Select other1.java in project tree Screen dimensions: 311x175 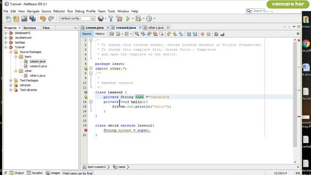click(37, 76)
